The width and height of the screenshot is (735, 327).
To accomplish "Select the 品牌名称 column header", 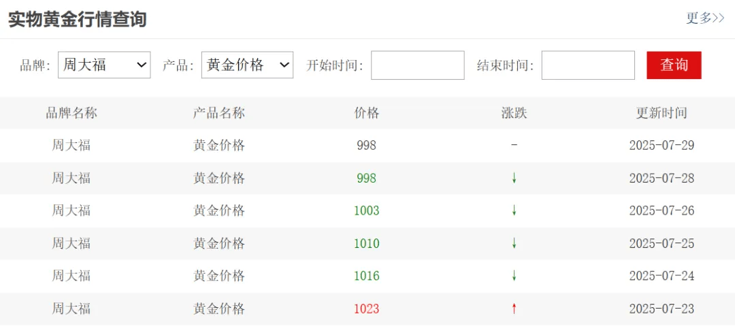I will 71,113.
